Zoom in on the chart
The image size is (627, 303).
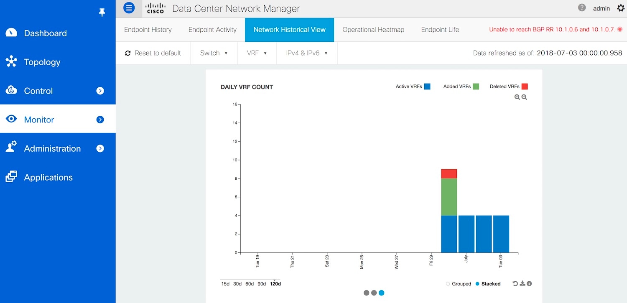click(517, 97)
